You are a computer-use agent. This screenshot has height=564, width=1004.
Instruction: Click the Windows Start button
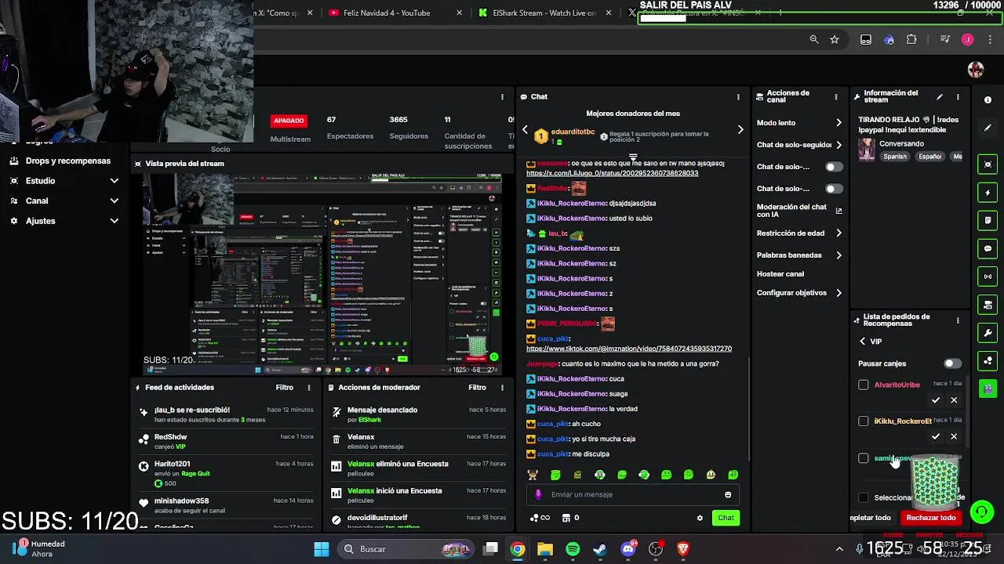322,549
